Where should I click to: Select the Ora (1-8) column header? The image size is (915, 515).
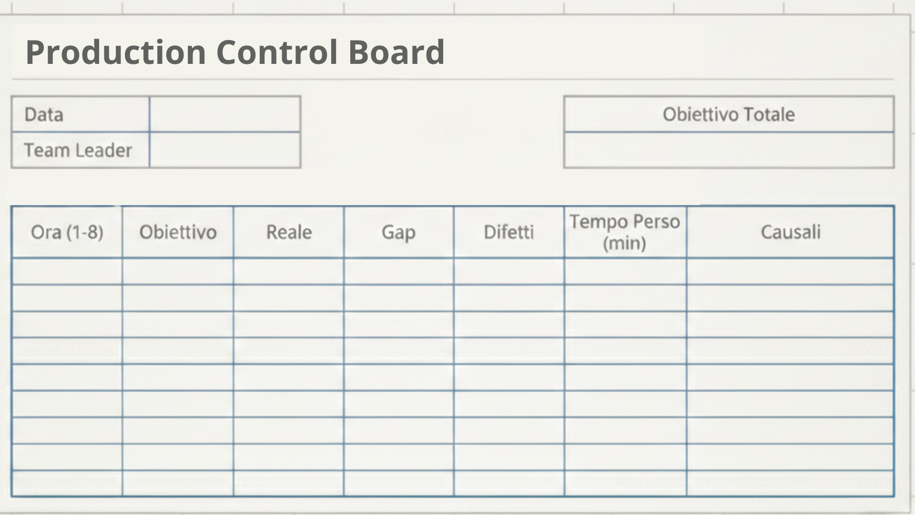pos(67,232)
